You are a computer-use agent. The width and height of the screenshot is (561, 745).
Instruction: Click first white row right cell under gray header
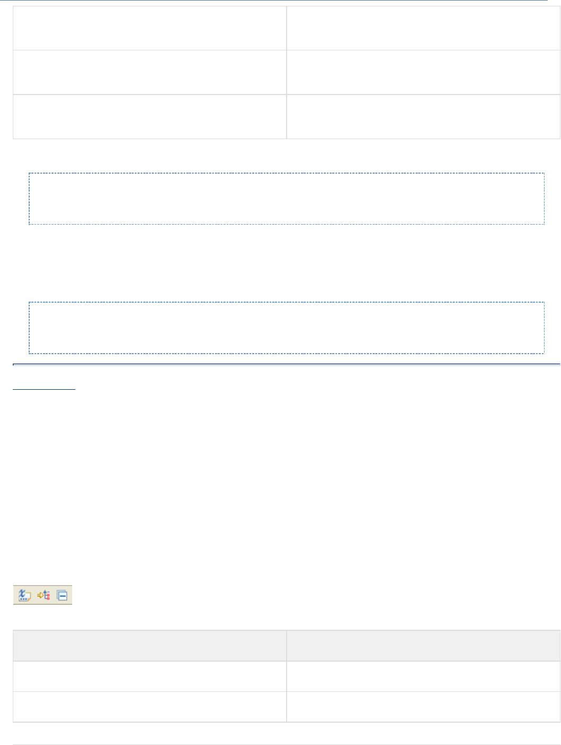click(x=423, y=676)
